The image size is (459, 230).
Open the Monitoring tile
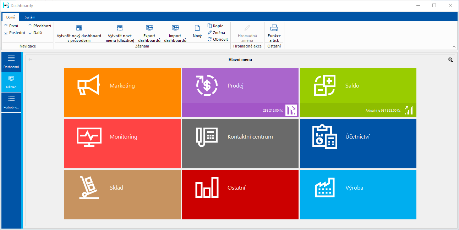point(122,144)
